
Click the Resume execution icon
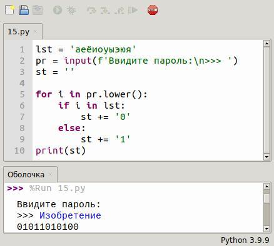pyautogui.click(x=133, y=10)
